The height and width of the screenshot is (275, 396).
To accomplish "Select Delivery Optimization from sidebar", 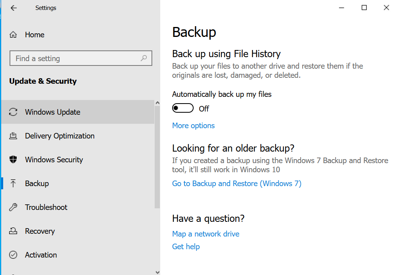I will [x=60, y=136].
